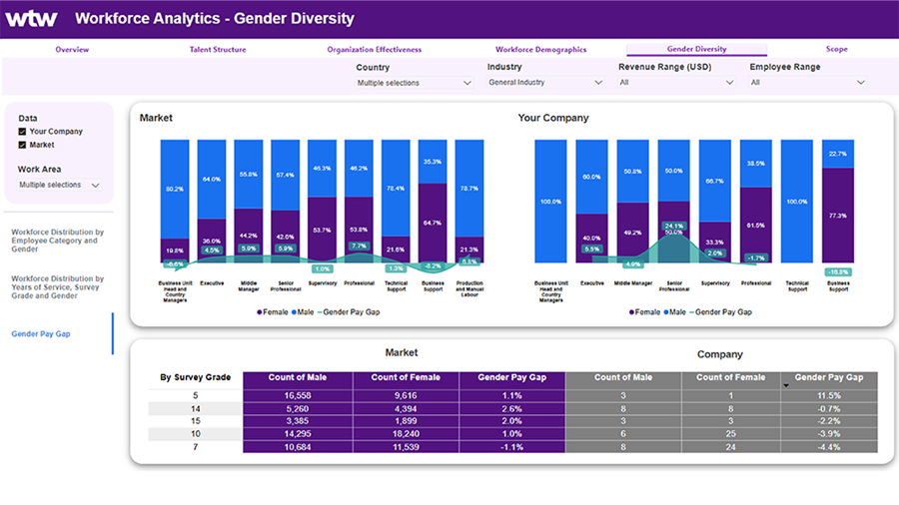
Task: Click the Female legend marker in Market chart
Action: point(258,312)
